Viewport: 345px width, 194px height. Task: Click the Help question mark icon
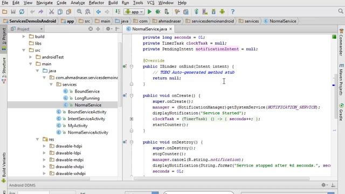(x=232, y=12)
